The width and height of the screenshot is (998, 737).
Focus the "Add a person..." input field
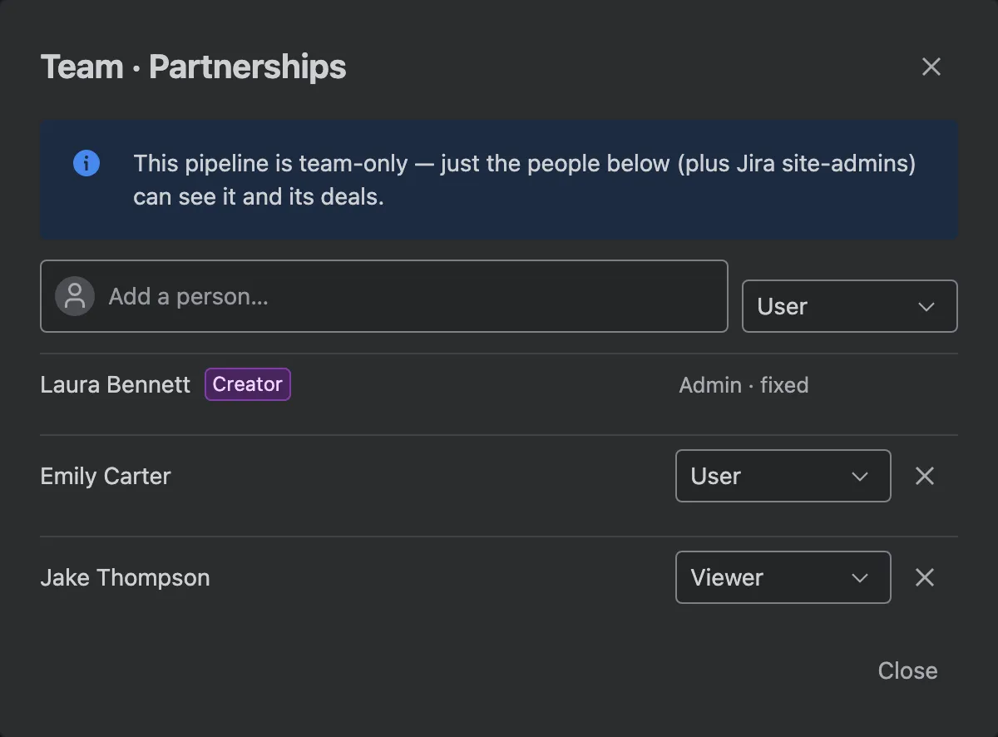[384, 296]
